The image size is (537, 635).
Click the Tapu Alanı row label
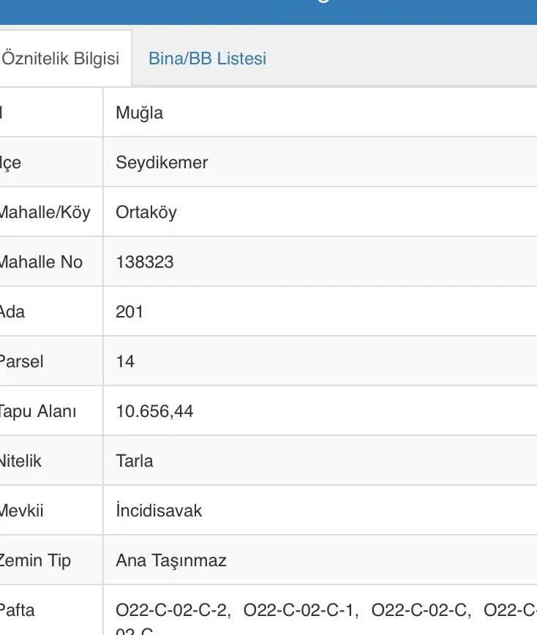tap(37, 411)
